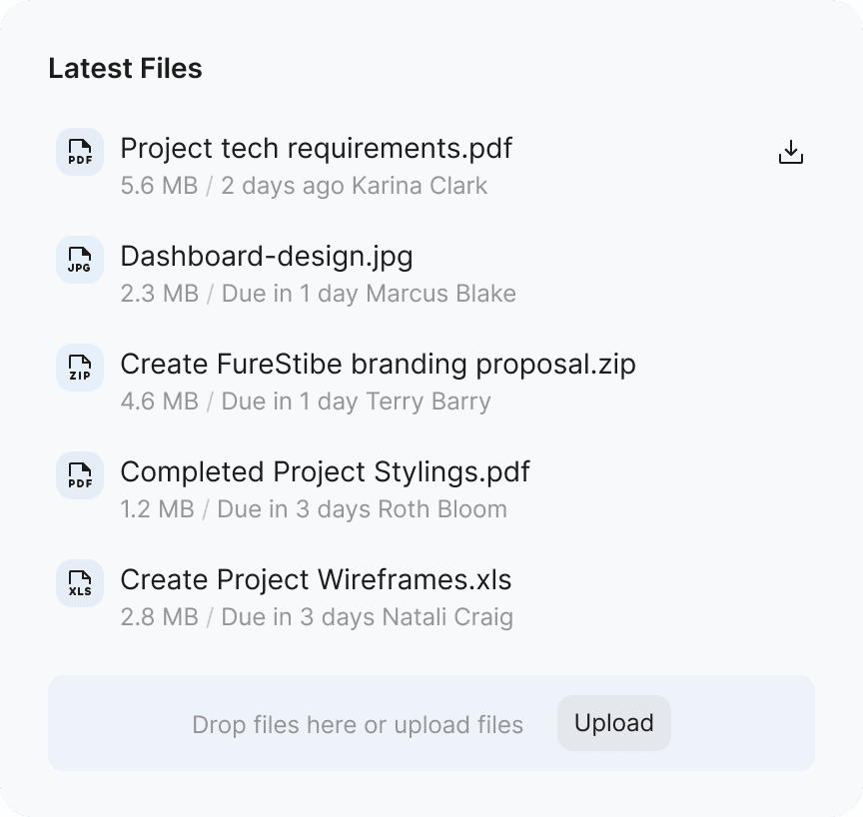863x817 pixels.
Task: Select the XLS icon for Project Wireframes
Action: [80, 583]
